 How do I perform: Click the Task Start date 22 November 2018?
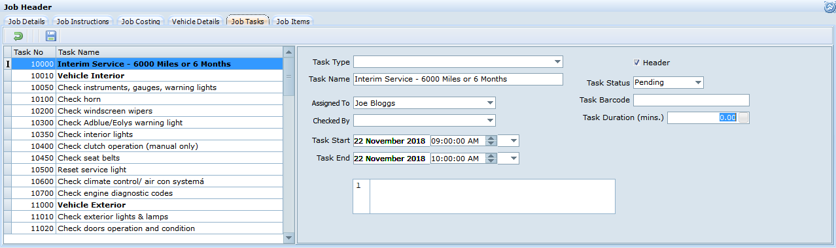(x=391, y=141)
